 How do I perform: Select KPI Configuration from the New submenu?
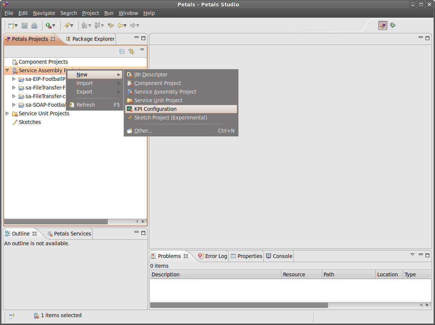coord(155,109)
